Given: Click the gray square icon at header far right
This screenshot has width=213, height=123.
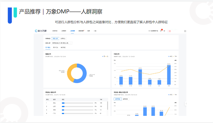Looking at the screenshot, I should pos(185,31).
